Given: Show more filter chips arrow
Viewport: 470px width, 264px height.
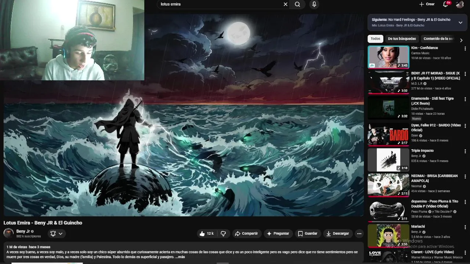Looking at the screenshot, I should [461, 40].
